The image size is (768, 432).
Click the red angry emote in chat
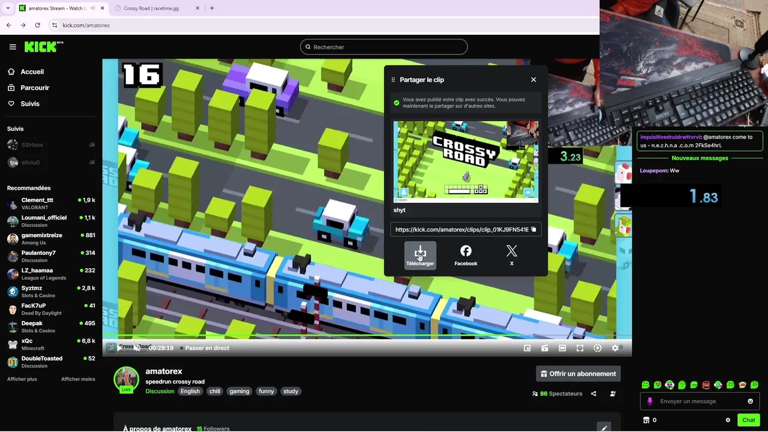click(x=706, y=385)
